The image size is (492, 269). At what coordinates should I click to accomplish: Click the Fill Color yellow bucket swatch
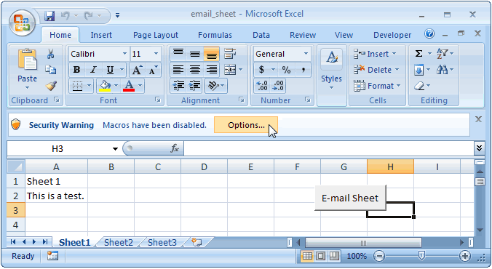[x=105, y=86]
